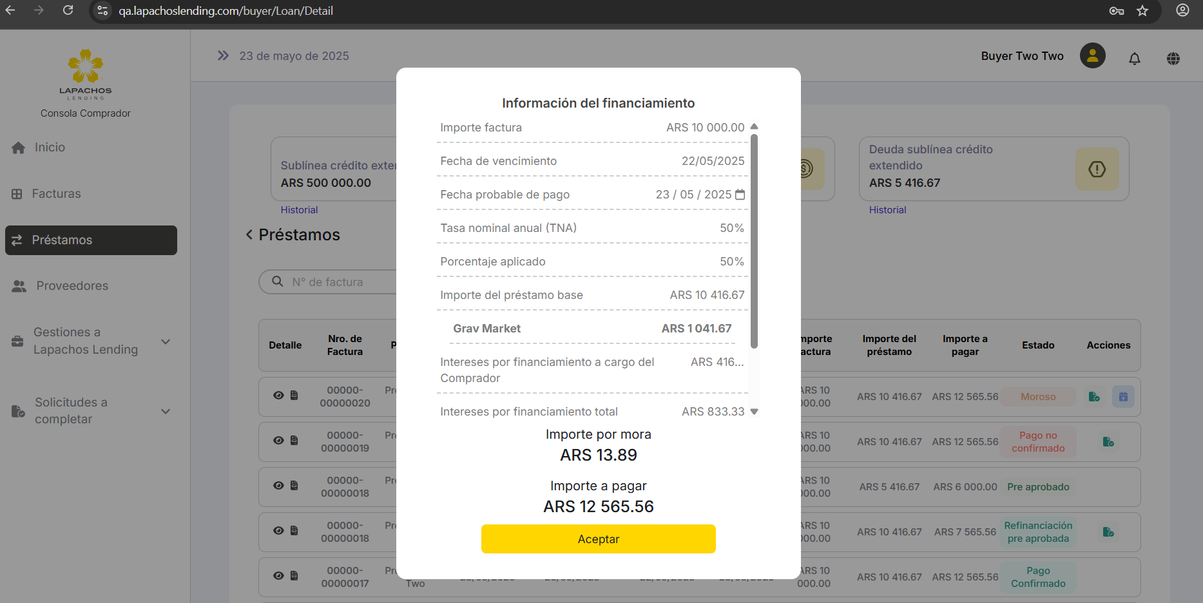
Task: Open calendar picker for Fecha probable de pago
Action: coord(740,195)
